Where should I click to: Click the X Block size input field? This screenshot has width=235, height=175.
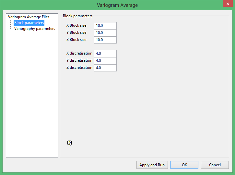tap(105, 26)
